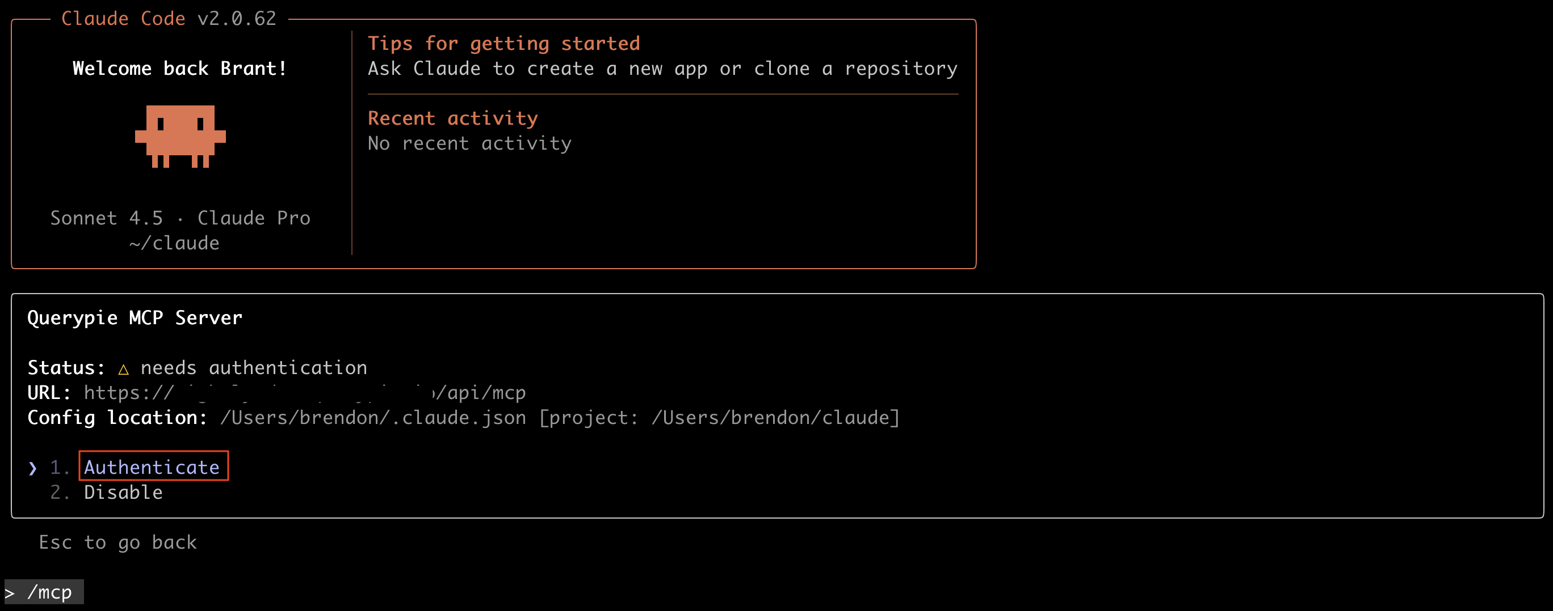Screen dimensions: 1553x611
Task: Click the selection arrow beside Authenticate
Action: click(x=32, y=468)
